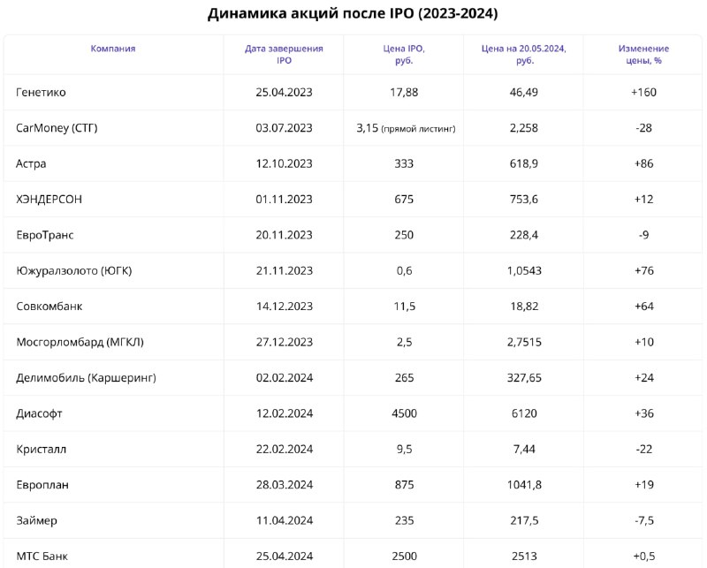The width and height of the screenshot is (707, 568).
Task: Click the date '21.11.2023'
Action: [x=284, y=271]
